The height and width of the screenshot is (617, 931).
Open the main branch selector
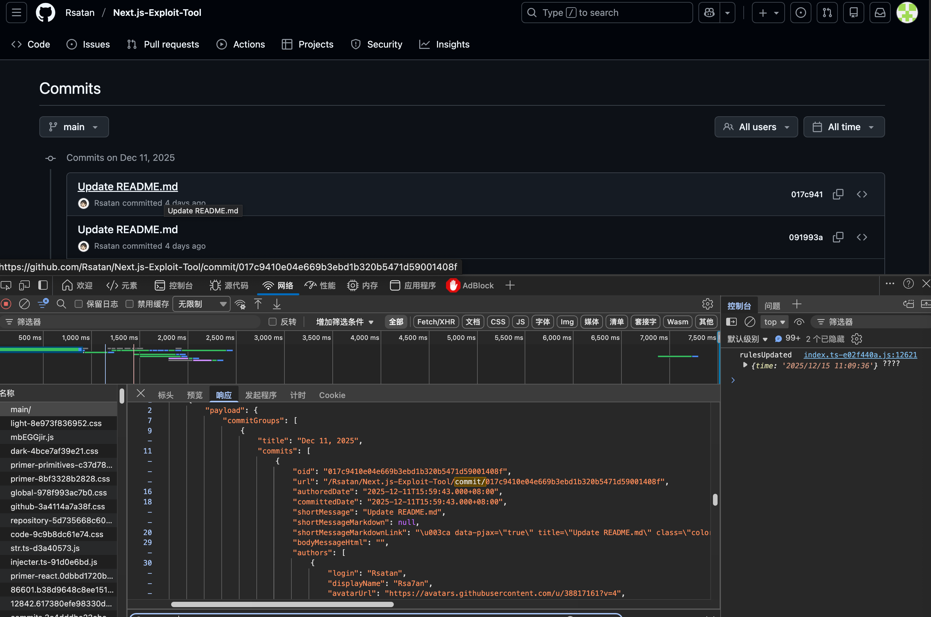(74, 127)
